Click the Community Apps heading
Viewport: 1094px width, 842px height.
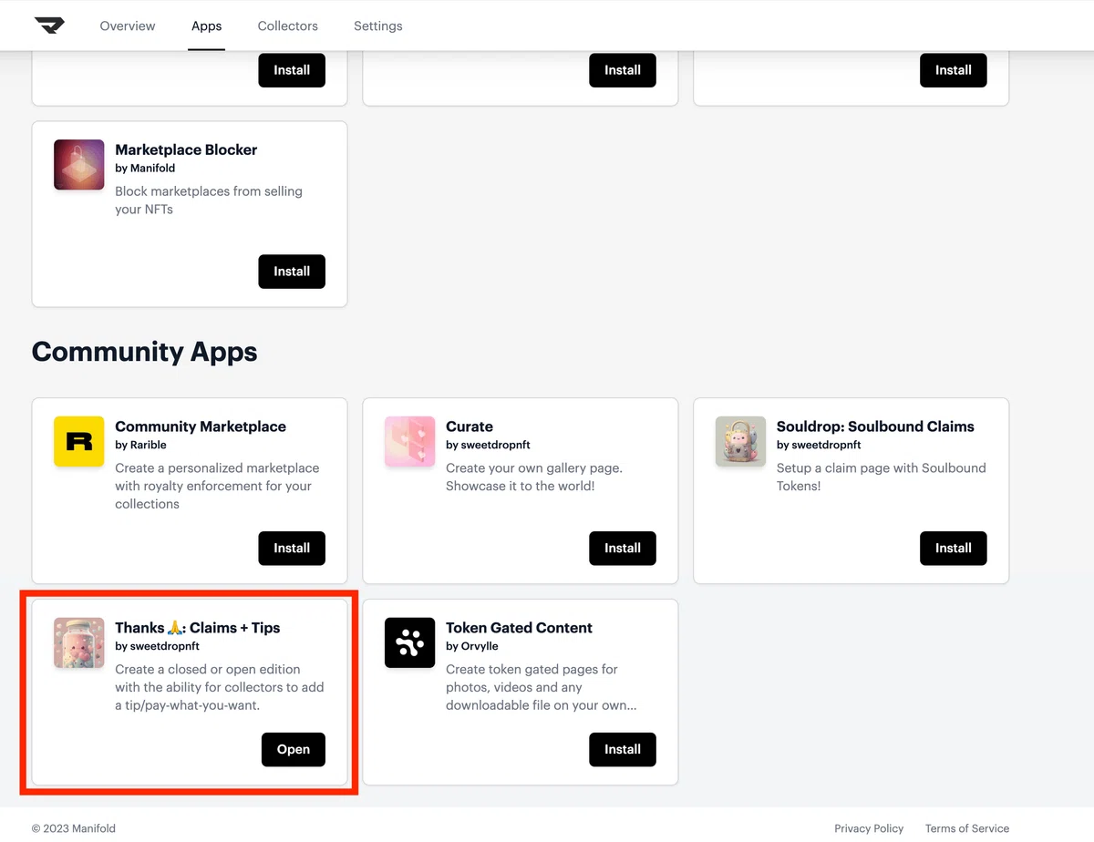coord(145,352)
